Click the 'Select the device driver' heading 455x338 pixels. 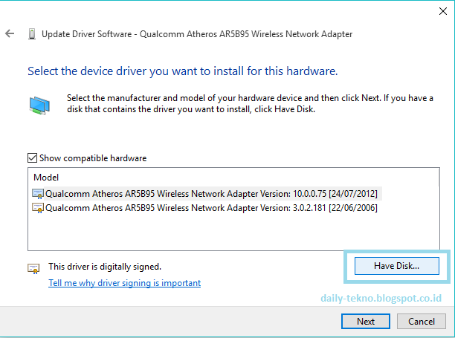click(x=183, y=71)
